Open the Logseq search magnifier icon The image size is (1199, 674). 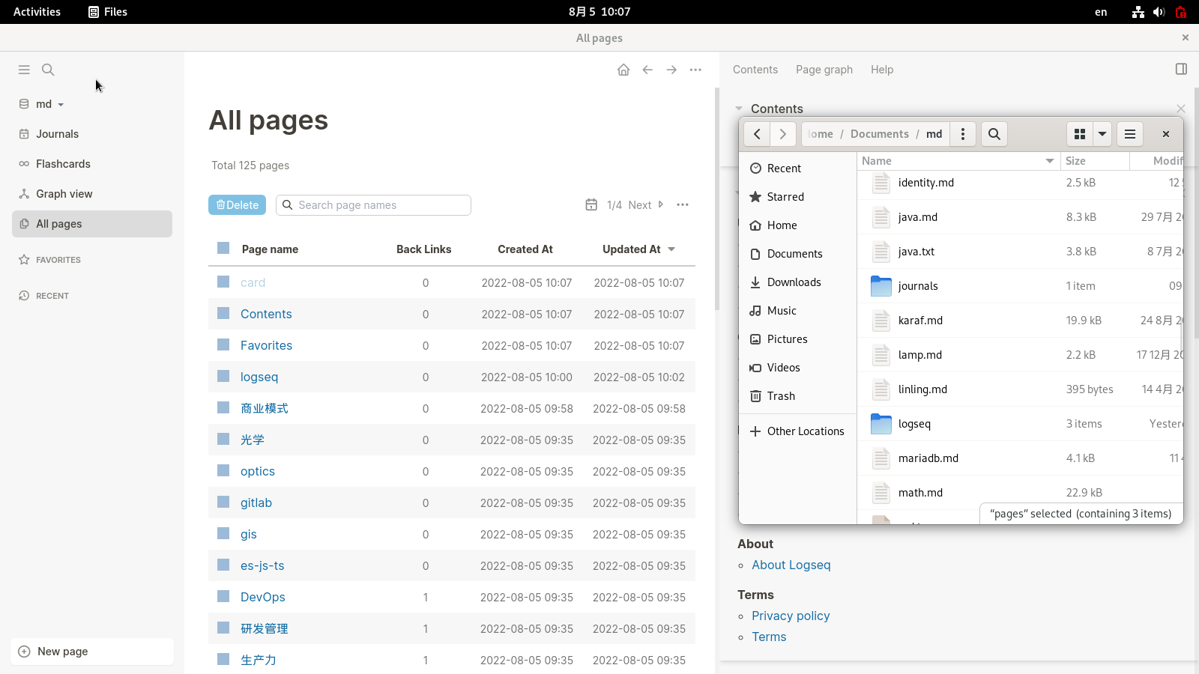pos(48,70)
